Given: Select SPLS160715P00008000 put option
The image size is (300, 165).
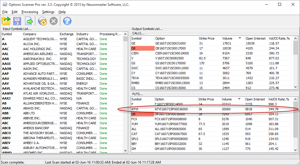Looking at the screenshot, I should (171, 139).
